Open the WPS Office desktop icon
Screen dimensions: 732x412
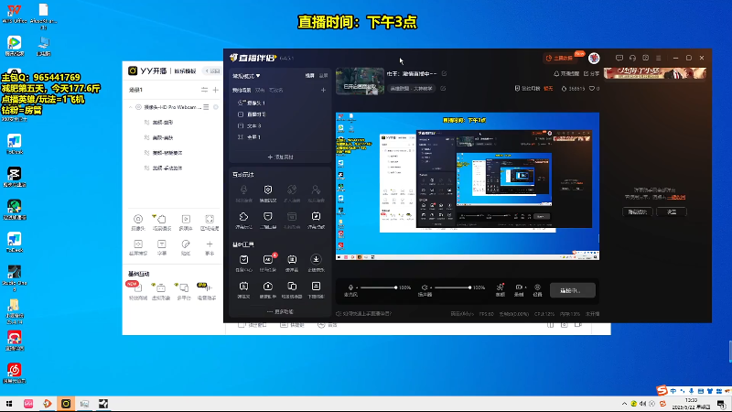pyautogui.click(x=14, y=13)
